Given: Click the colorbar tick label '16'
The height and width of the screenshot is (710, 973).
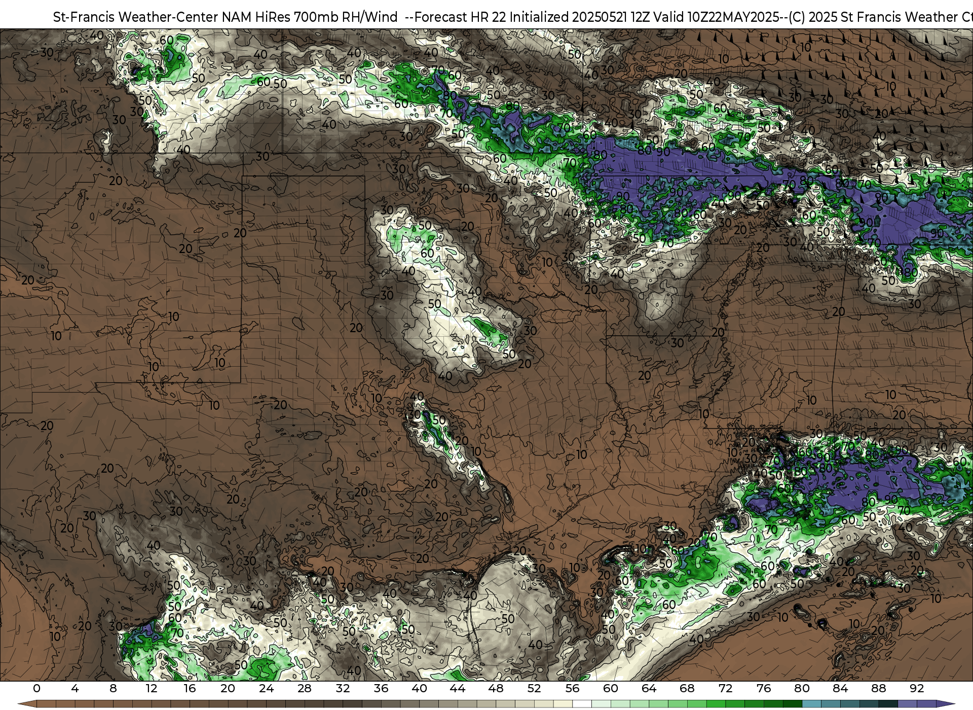Looking at the screenshot, I should (190, 688).
